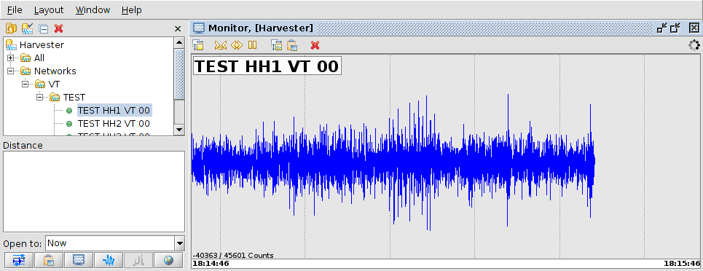Copy monitor wave to clipboard icon

coord(292,45)
